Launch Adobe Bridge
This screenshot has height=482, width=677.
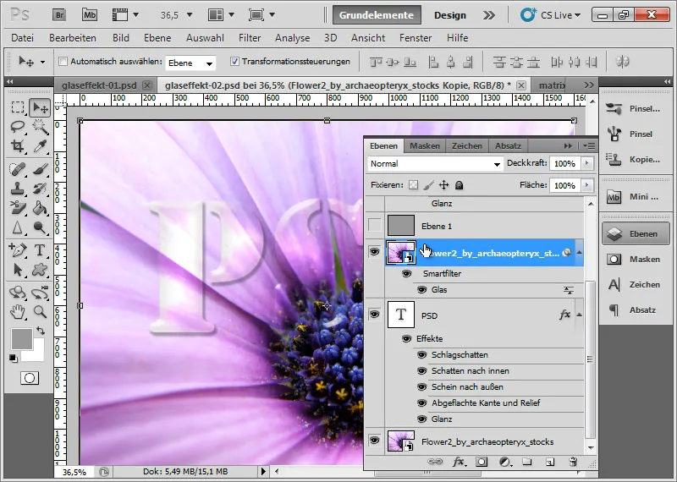[59, 15]
